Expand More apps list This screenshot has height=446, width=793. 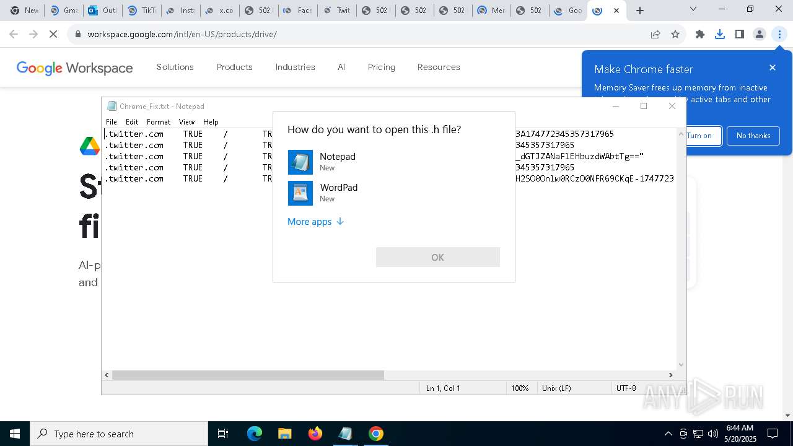pos(315,222)
